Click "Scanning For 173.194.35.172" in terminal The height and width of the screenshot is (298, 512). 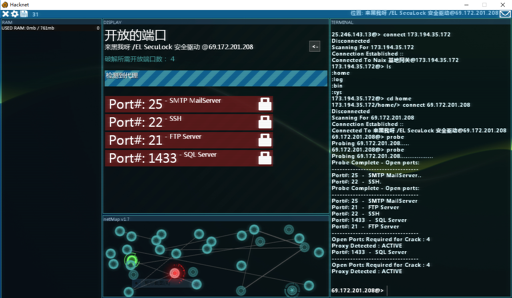coord(373,47)
